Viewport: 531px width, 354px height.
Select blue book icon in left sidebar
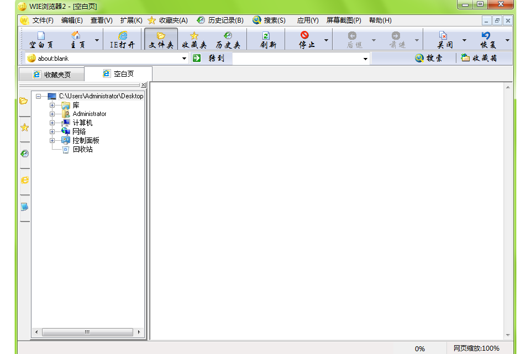click(24, 207)
